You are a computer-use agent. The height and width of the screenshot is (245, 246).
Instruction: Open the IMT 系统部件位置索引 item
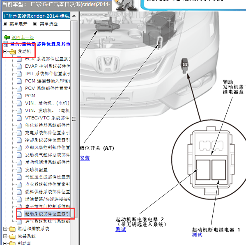(47, 73)
